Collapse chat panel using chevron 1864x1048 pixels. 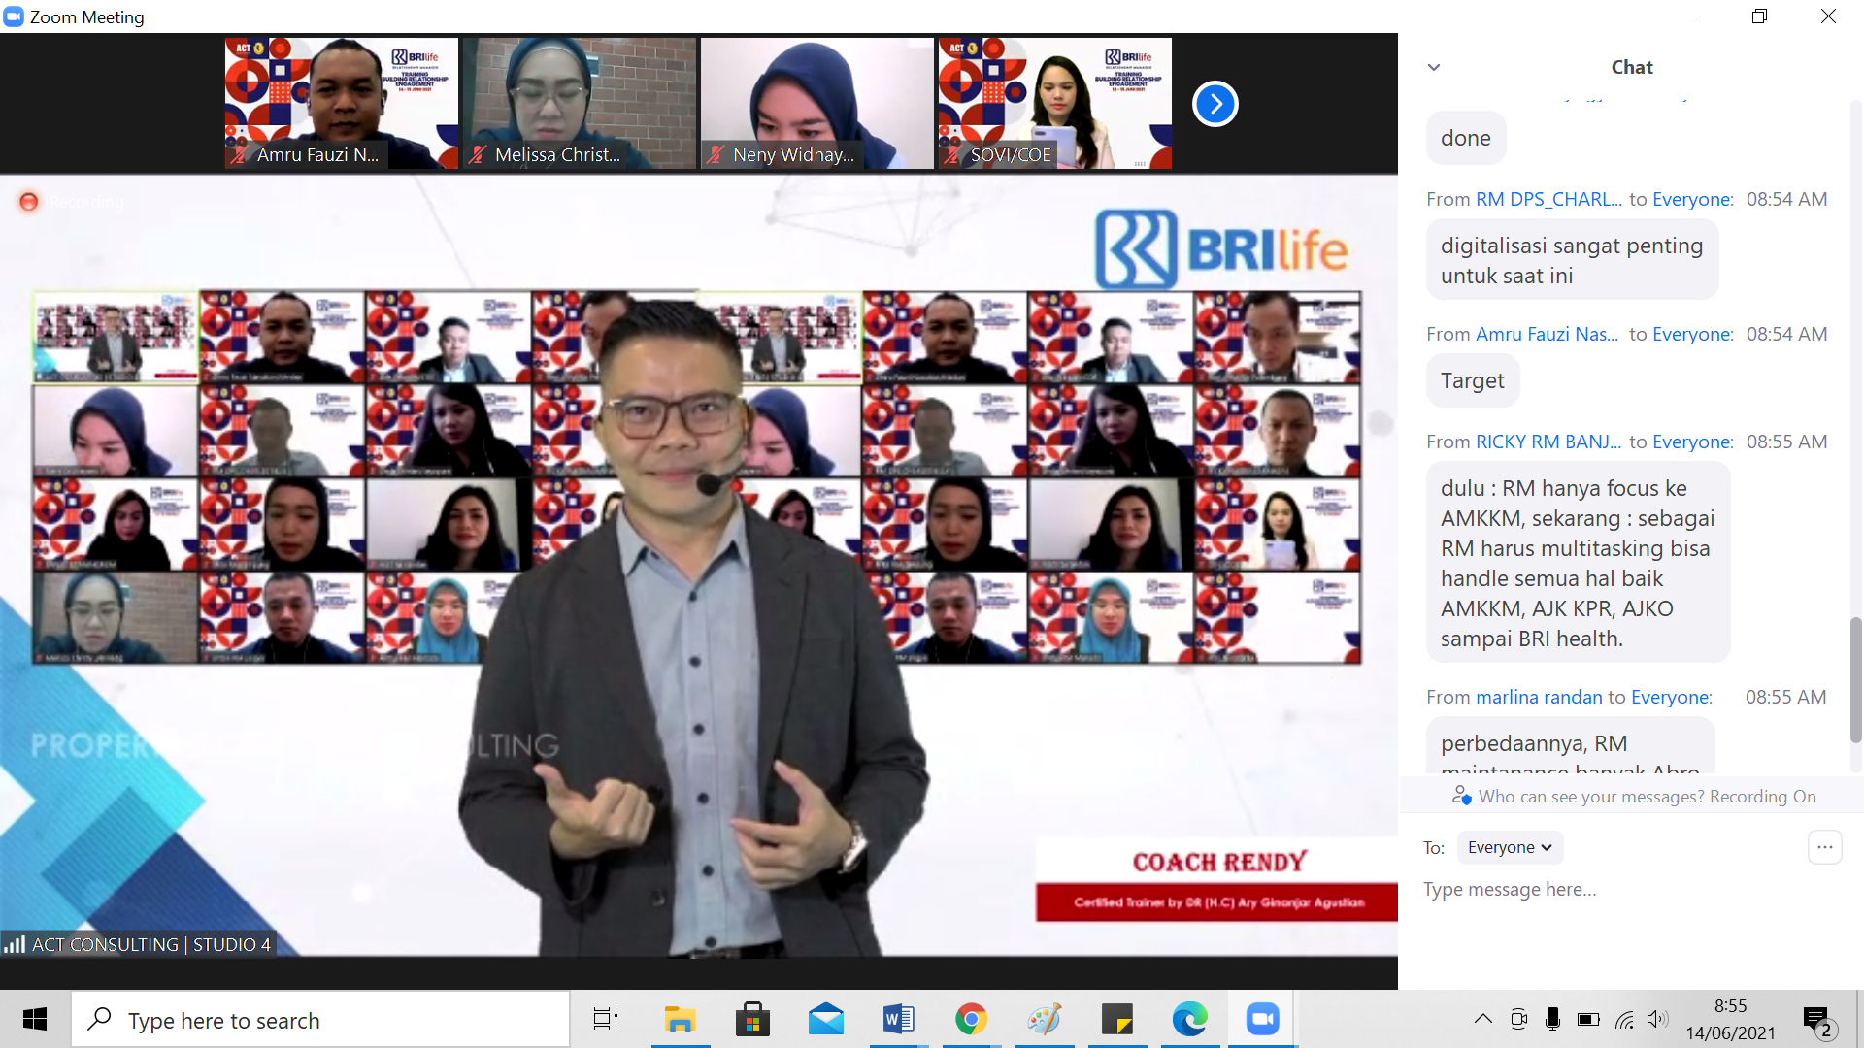pos(1434,67)
